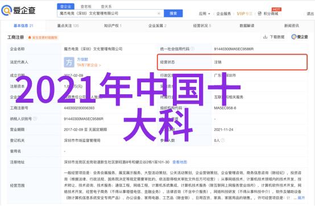Open the 企业发展 2 tab
Image resolution: width=315 pixels, height=206 pixels.
157,26
